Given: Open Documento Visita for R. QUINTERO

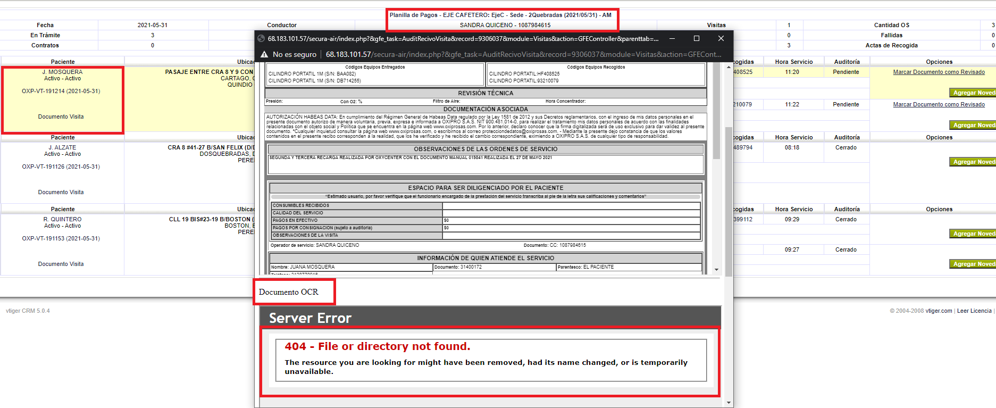Looking at the screenshot, I should pos(61,264).
